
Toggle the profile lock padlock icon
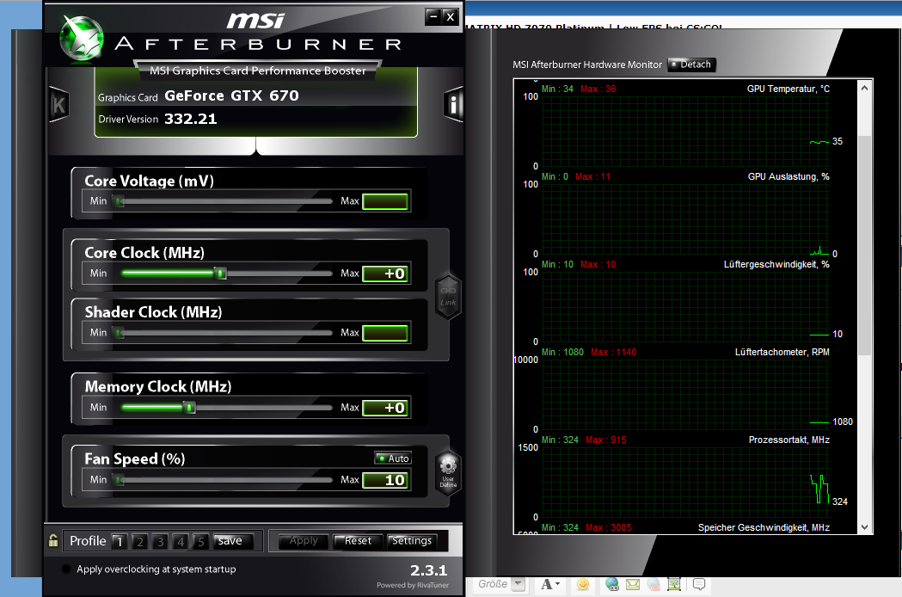coord(53,540)
